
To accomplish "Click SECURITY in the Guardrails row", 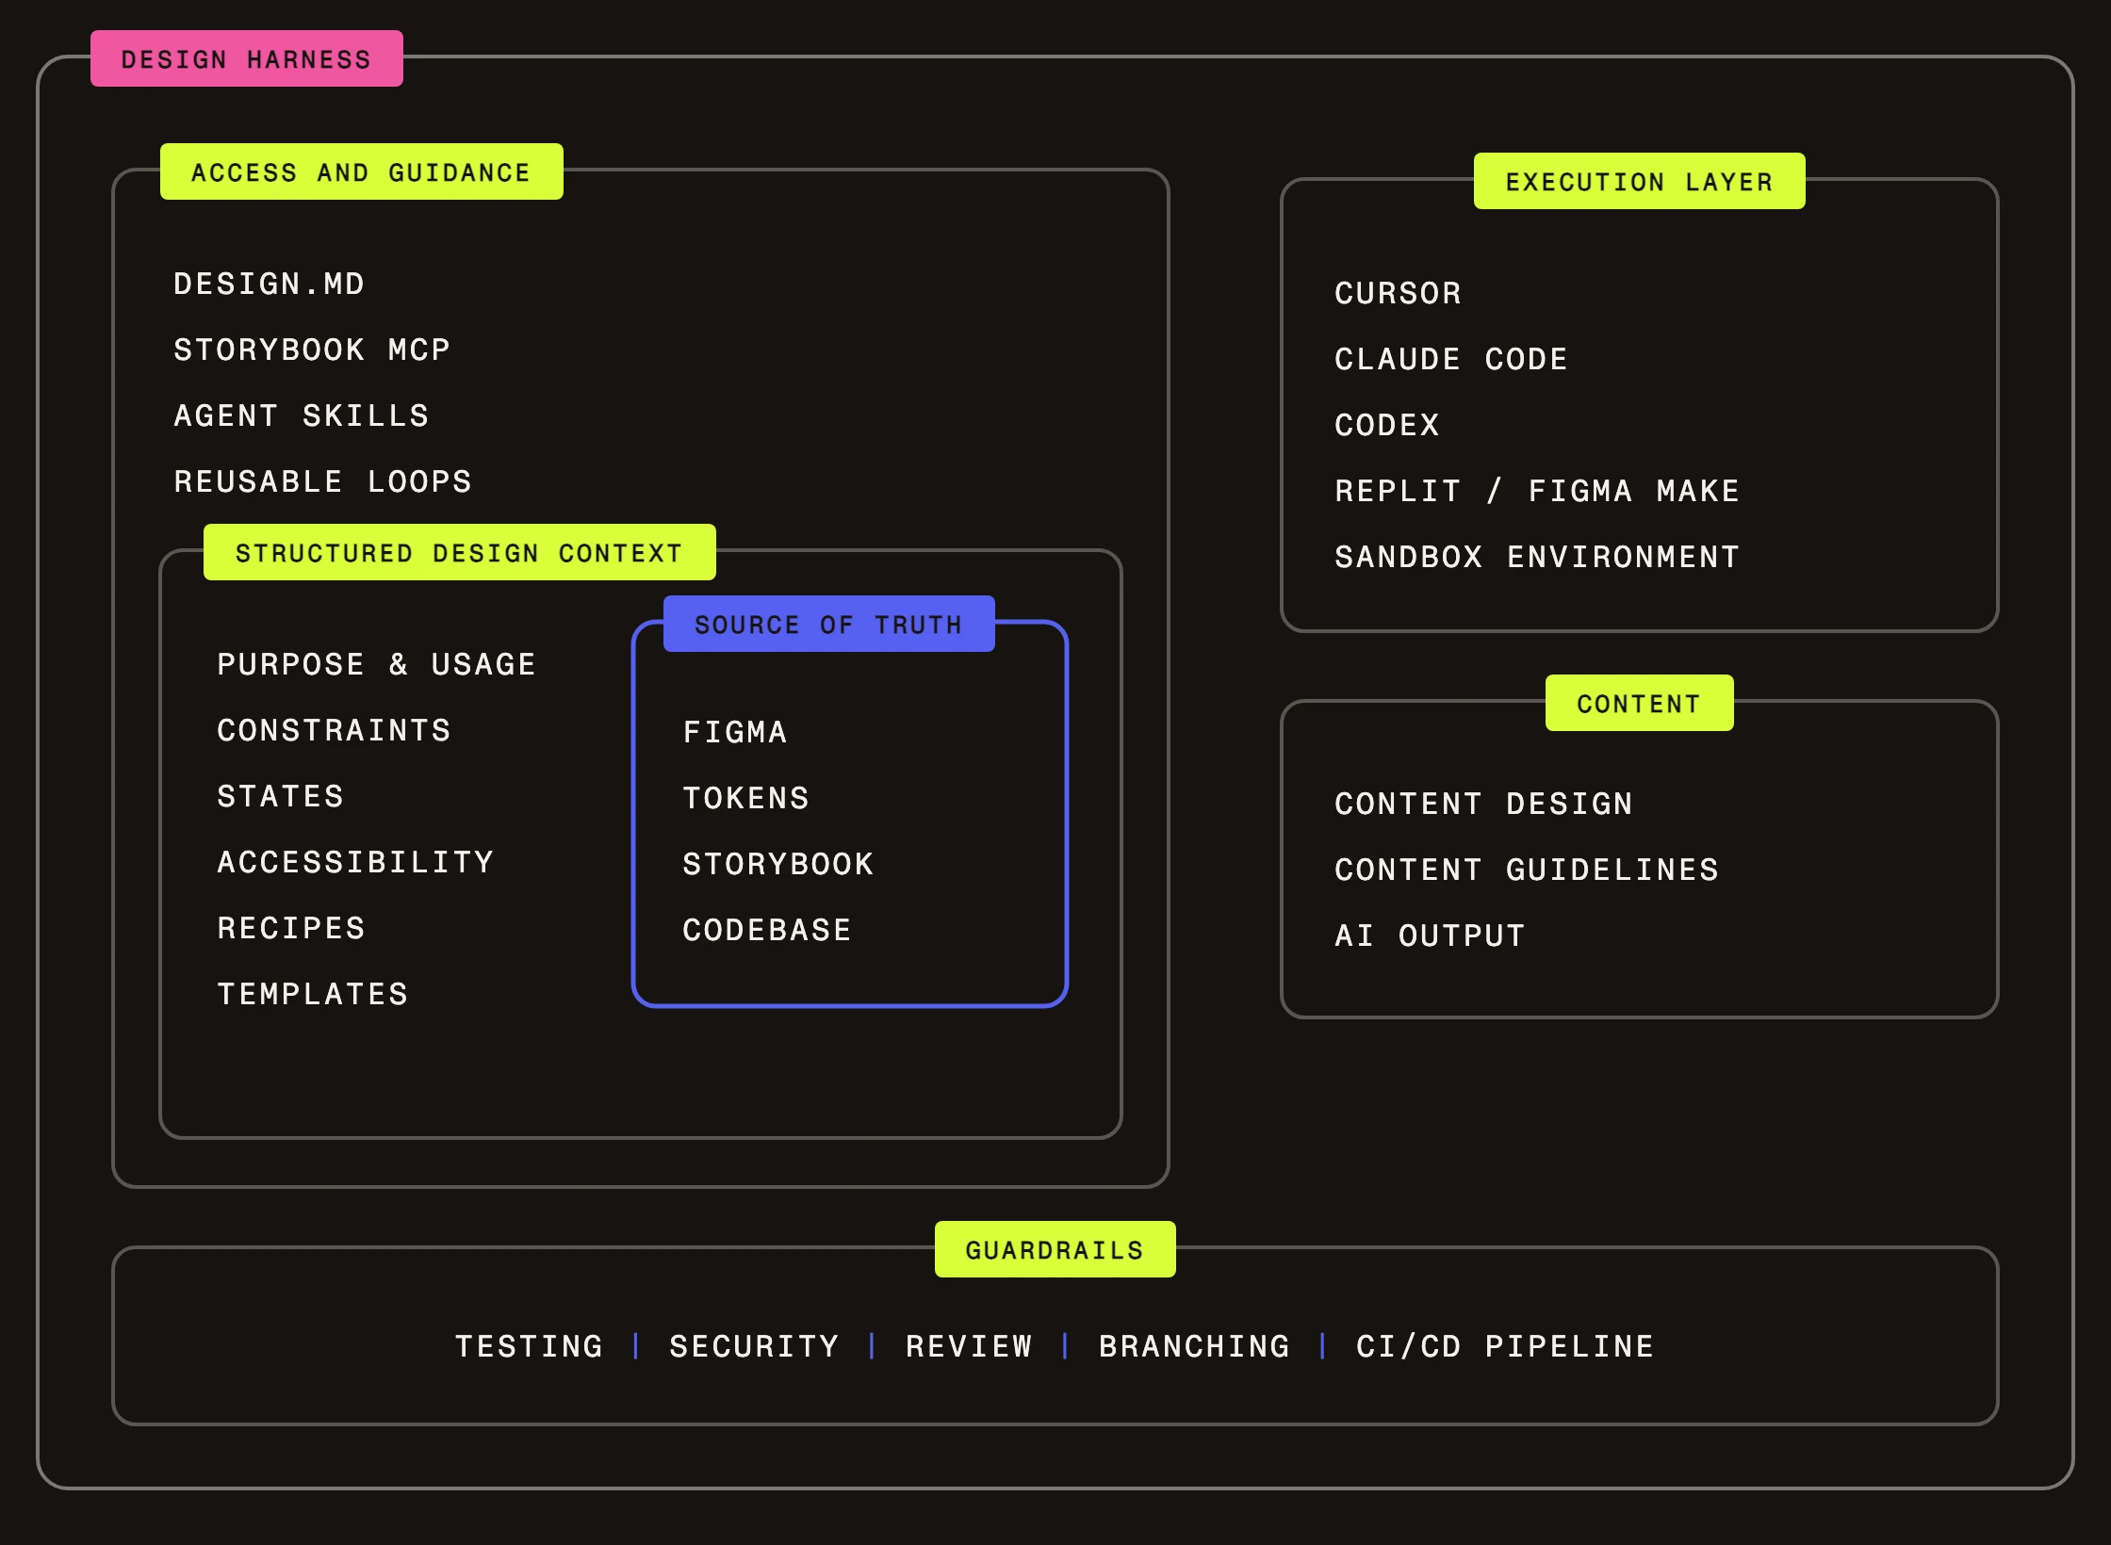I will pos(754,1346).
